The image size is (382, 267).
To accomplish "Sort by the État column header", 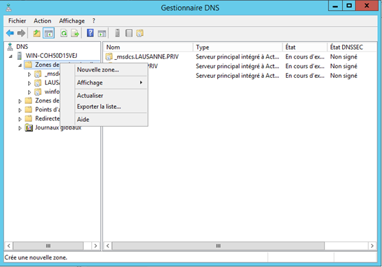I will tap(305, 47).
